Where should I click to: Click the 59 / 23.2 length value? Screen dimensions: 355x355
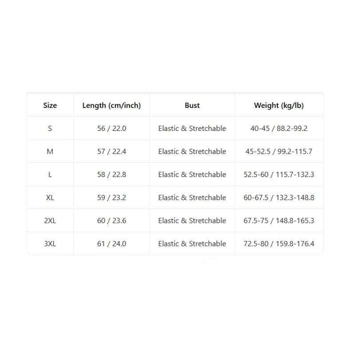point(112,197)
